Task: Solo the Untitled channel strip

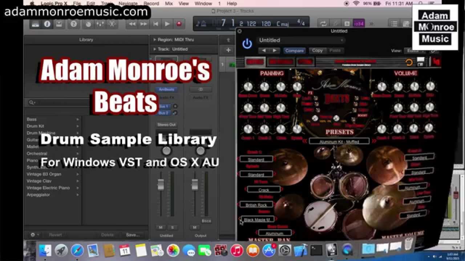Action: pyautogui.click(x=172, y=227)
